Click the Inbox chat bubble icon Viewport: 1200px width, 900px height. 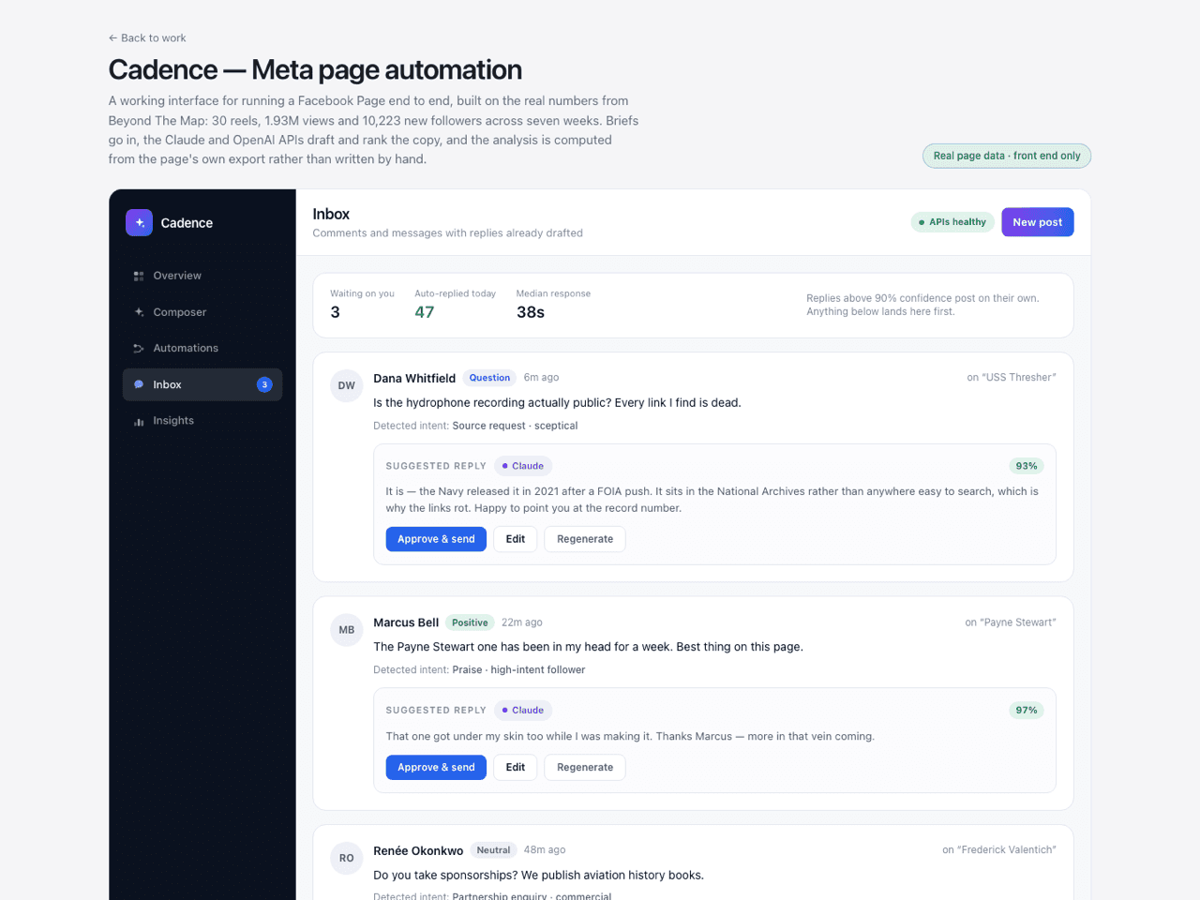pos(139,384)
